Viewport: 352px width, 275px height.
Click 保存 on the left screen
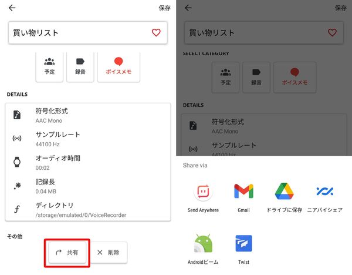pyautogui.click(x=164, y=8)
